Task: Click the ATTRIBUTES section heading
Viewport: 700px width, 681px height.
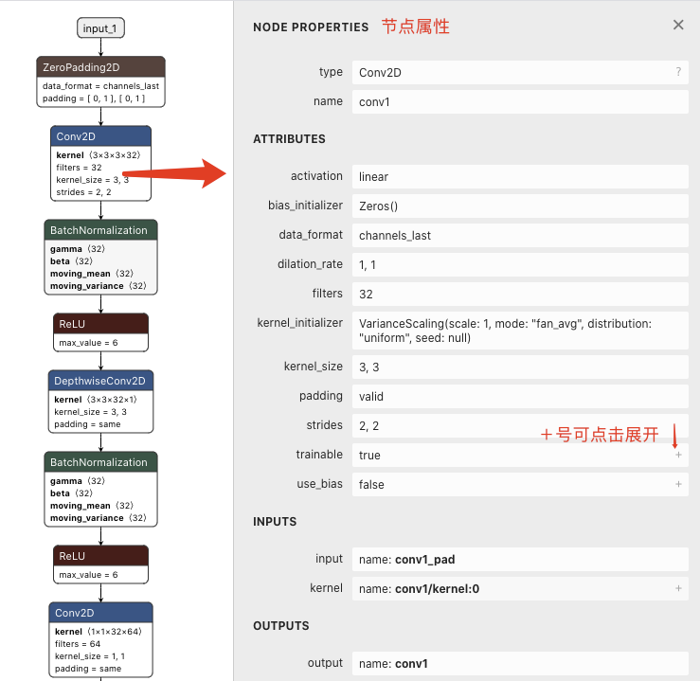Action: click(x=289, y=139)
